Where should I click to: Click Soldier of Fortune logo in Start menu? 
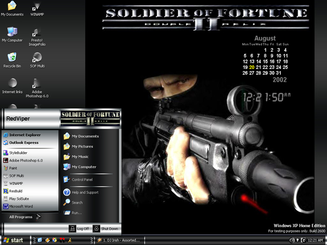pos(90,118)
